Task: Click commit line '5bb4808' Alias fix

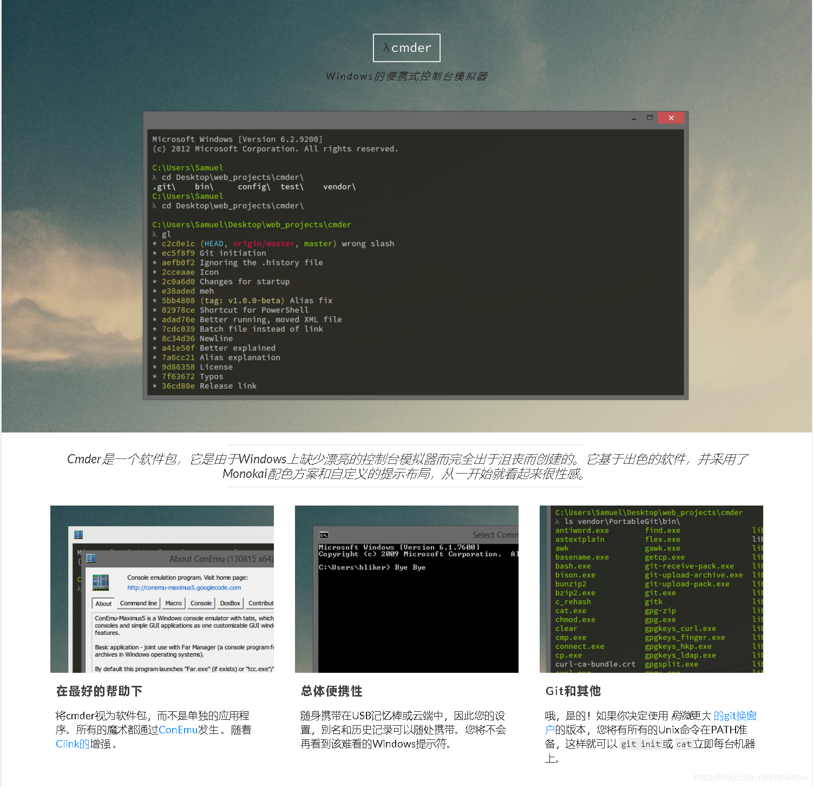Action: [242, 300]
